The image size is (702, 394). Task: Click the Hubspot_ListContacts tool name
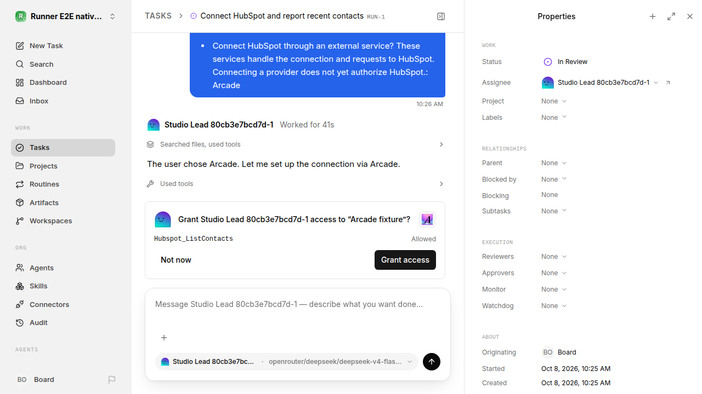(194, 239)
